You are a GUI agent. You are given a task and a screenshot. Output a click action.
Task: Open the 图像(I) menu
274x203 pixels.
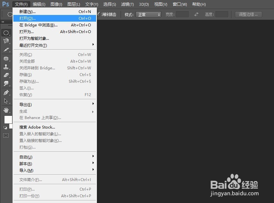(x=56, y=4)
